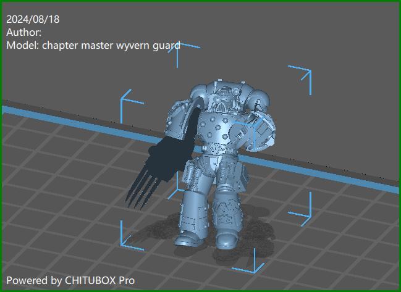Click the 'Powered by CHITUBOX Pro' text
Viewport: 401px width, 292px height.
pos(70,280)
